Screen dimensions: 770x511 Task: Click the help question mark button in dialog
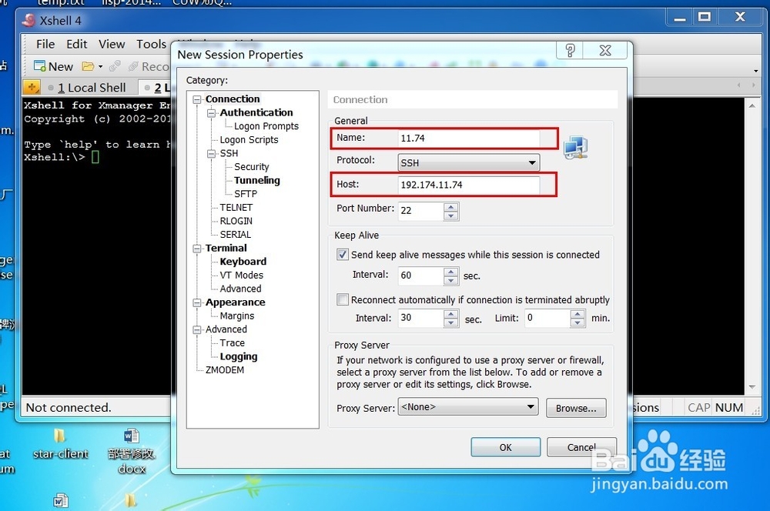570,50
